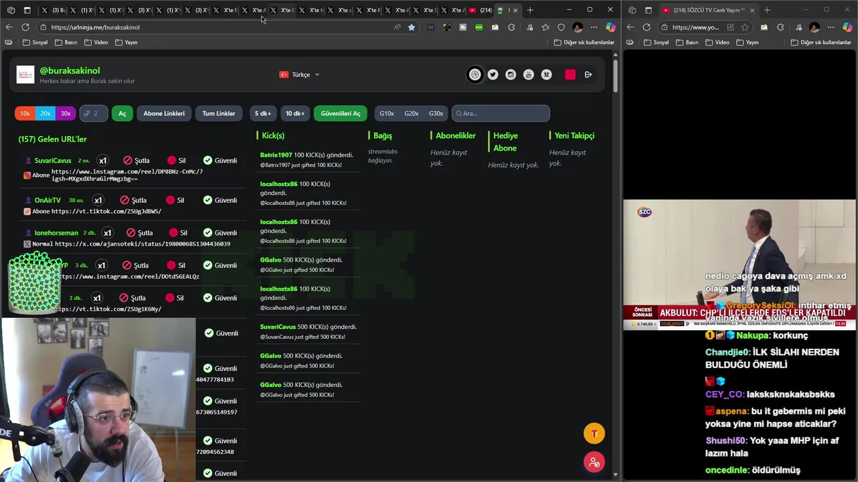858x482 pixels.
Task: Open the Yayın bookmarks folder in left browser
Action: tap(126, 42)
